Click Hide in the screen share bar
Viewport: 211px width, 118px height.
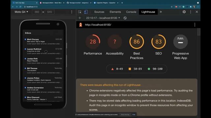pyautogui.click(x=134, y=114)
